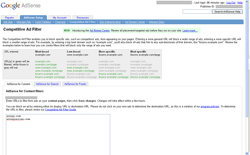Click the AdSense for Content filters heading
Viewport: 250px width, 155px height.
coord(25,91)
